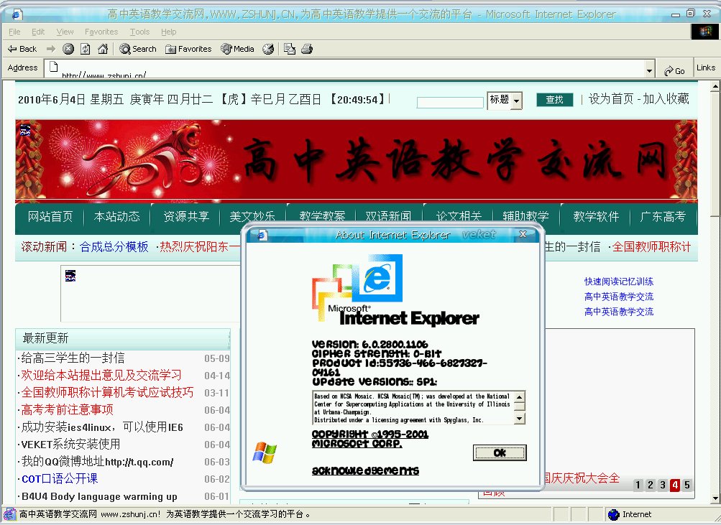Stop page loading with the Stop icon
The image size is (721, 525).
click(68, 49)
